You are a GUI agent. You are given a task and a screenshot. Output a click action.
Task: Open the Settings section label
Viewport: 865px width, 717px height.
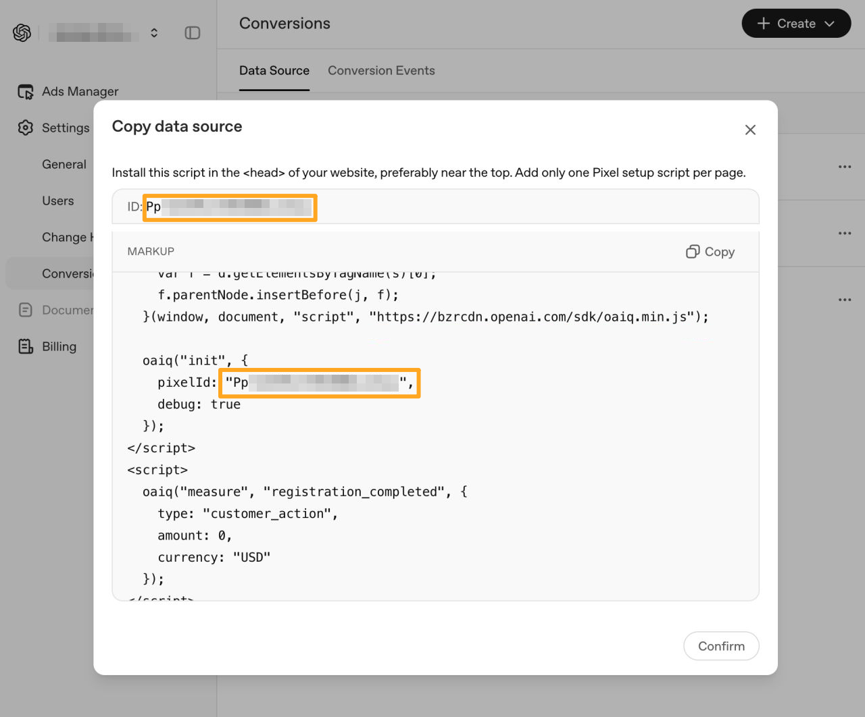pos(66,128)
